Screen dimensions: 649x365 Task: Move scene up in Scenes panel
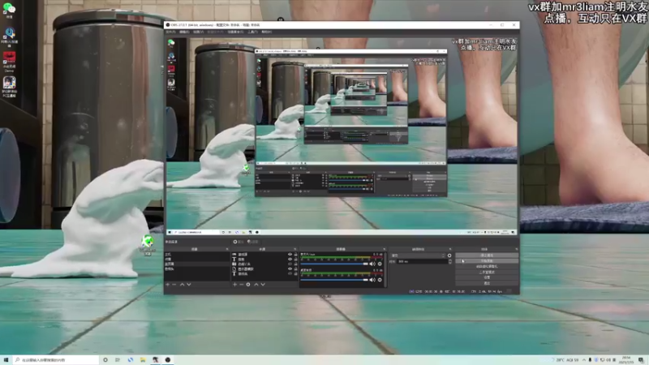point(182,285)
